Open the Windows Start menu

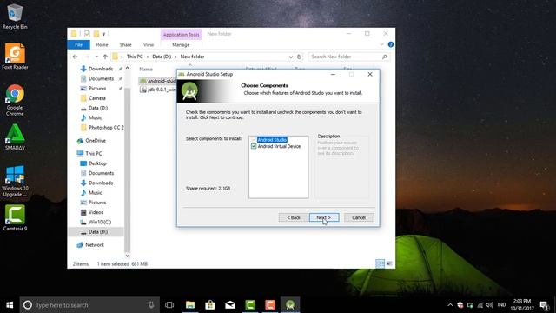tap(10, 305)
